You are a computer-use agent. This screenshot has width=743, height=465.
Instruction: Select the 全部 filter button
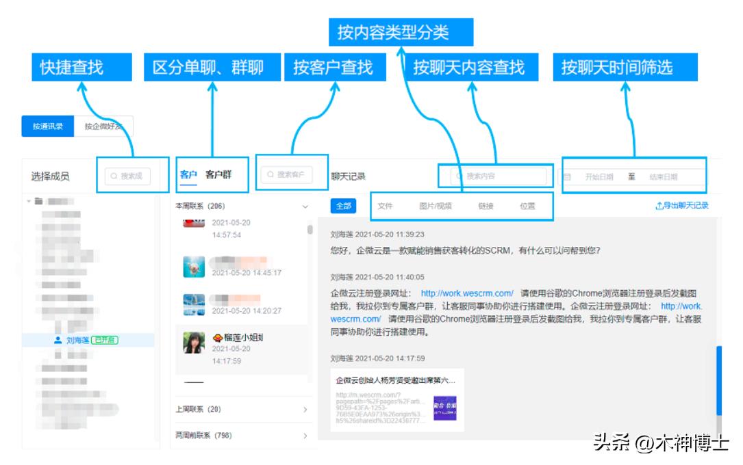tap(344, 205)
